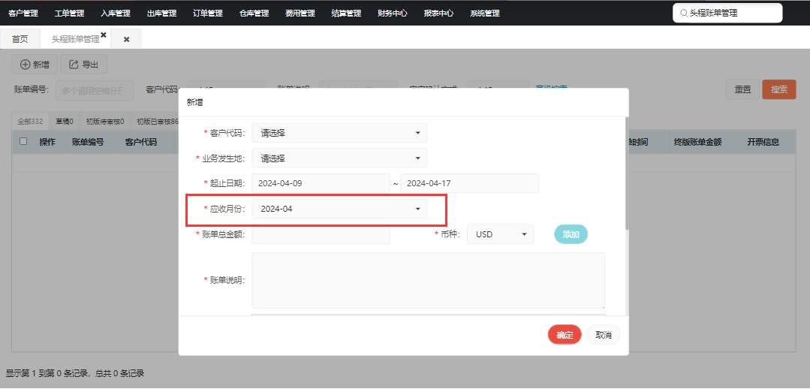Open the 订单管理 menu
Screen dimensions: 810x389
pyautogui.click(x=208, y=14)
